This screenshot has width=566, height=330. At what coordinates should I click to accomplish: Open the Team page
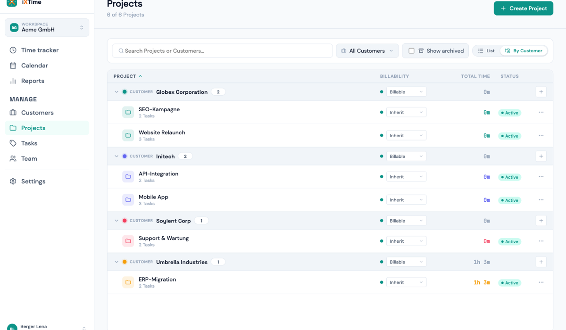pyautogui.click(x=47, y=158)
